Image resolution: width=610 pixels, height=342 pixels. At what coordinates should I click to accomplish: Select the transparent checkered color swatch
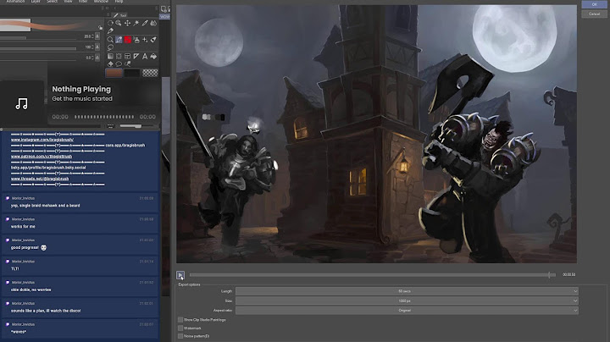[x=150, y=73]
